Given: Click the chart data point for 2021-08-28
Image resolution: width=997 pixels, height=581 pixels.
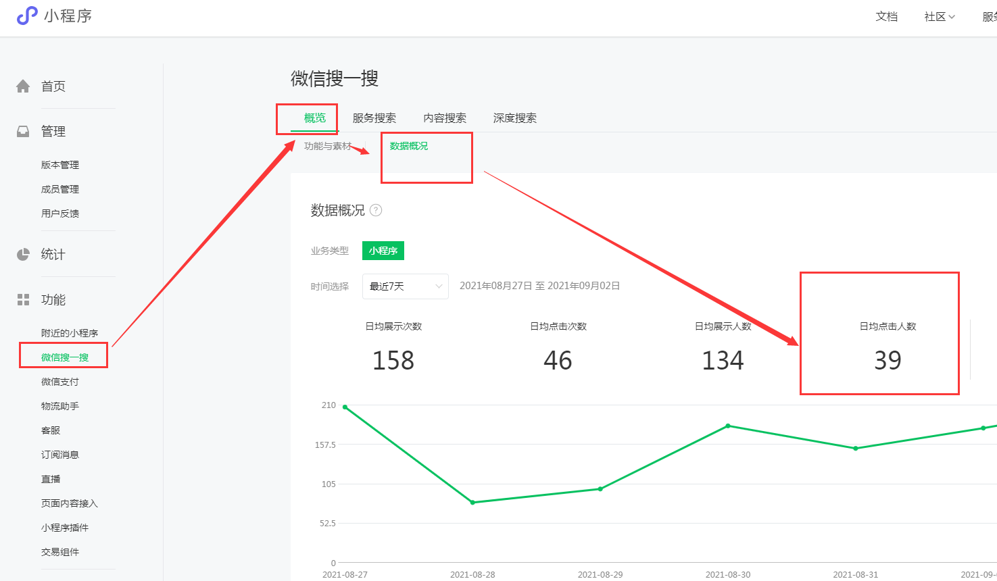Looking at the screenshot, I should pos(472,503).
